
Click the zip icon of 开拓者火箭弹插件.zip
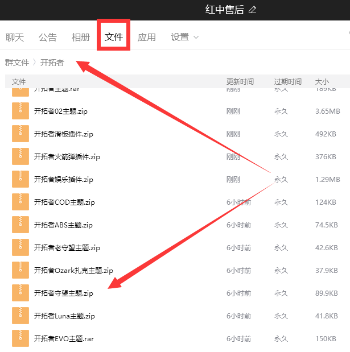point(20,156)
